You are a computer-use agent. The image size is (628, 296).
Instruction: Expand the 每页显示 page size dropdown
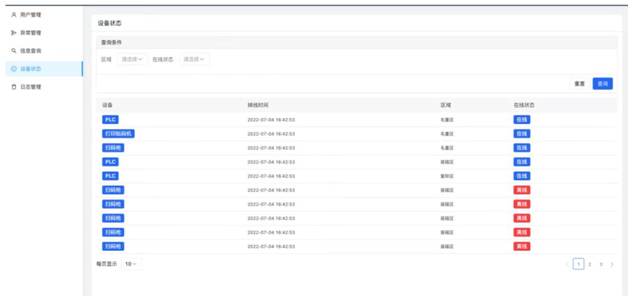[x=131, y=264]
